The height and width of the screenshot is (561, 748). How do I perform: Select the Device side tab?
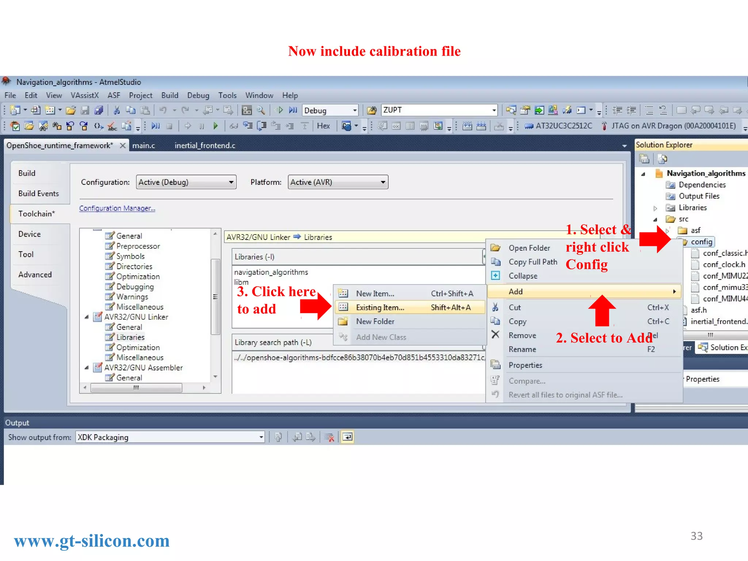[x=30, y=234]
